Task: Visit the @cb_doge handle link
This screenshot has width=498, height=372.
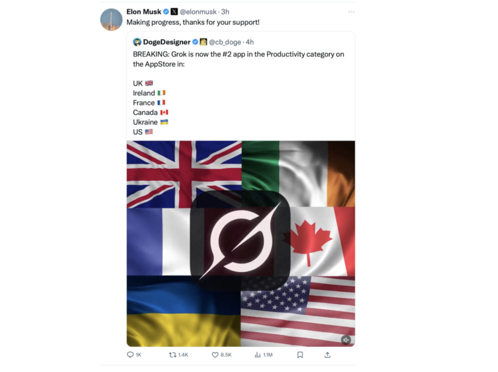Action: (x=225, y=42)
